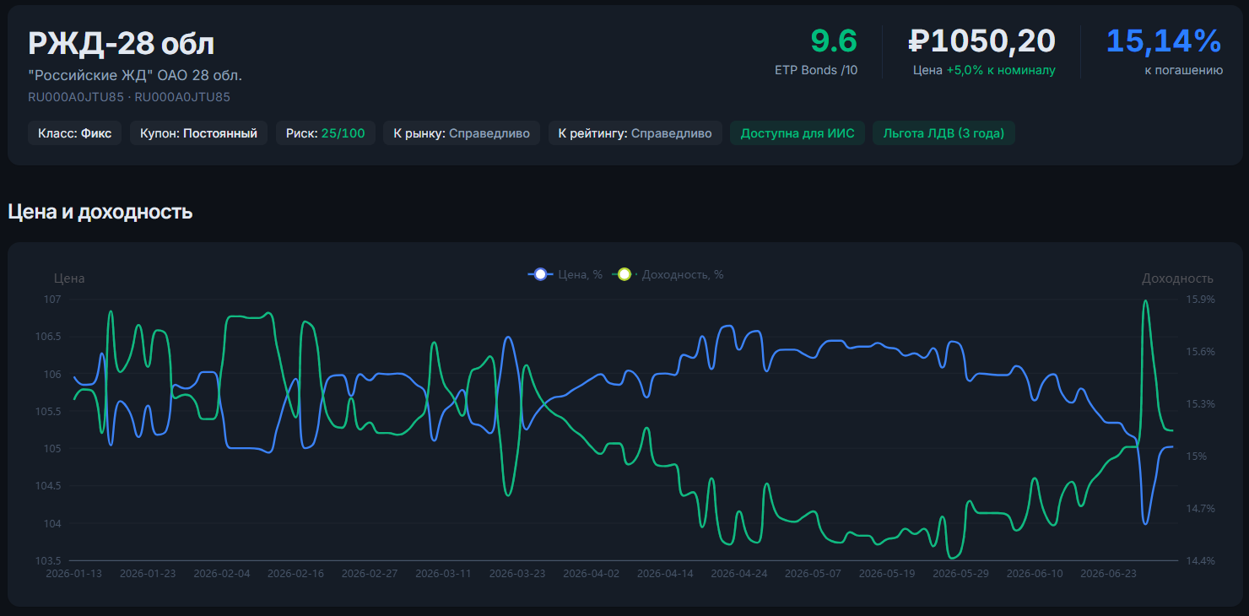Click the 9.6 ETP Bonds score
This screenshot has height=616, width=1249.
pyautogui.click(x=833, y=41)
